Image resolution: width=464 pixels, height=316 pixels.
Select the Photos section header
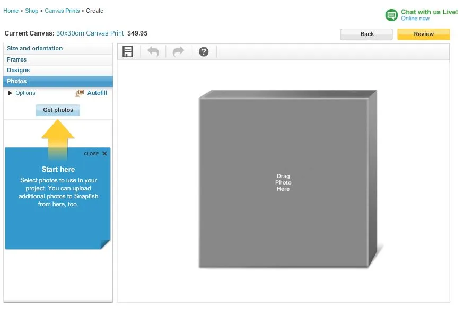coord(17,82)
